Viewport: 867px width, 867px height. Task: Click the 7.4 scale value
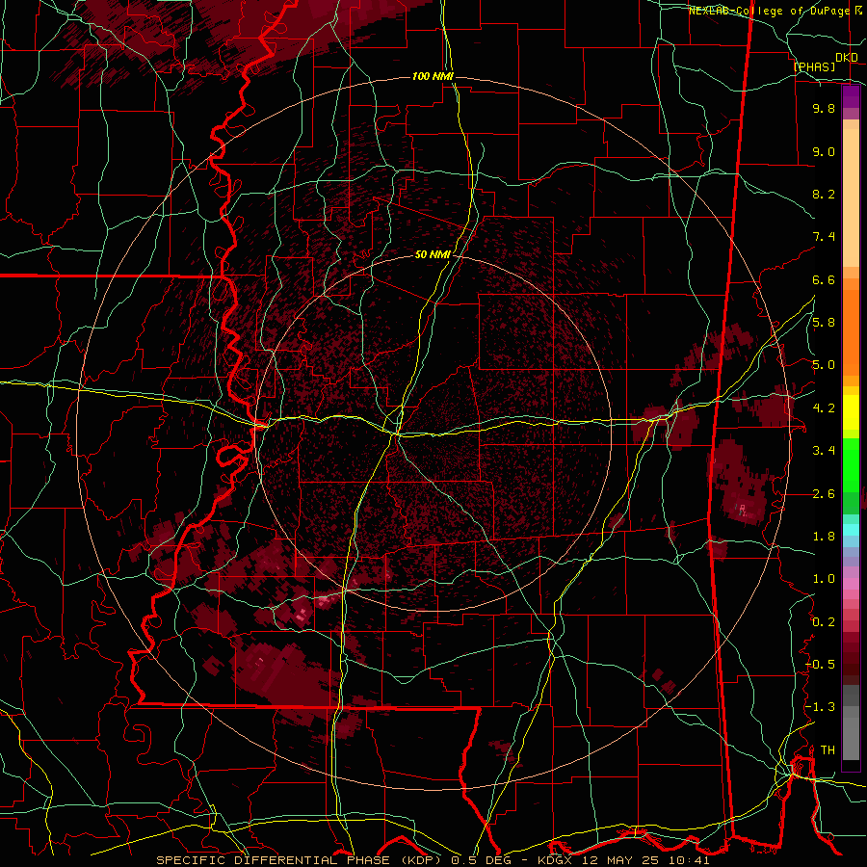point(824,237)
